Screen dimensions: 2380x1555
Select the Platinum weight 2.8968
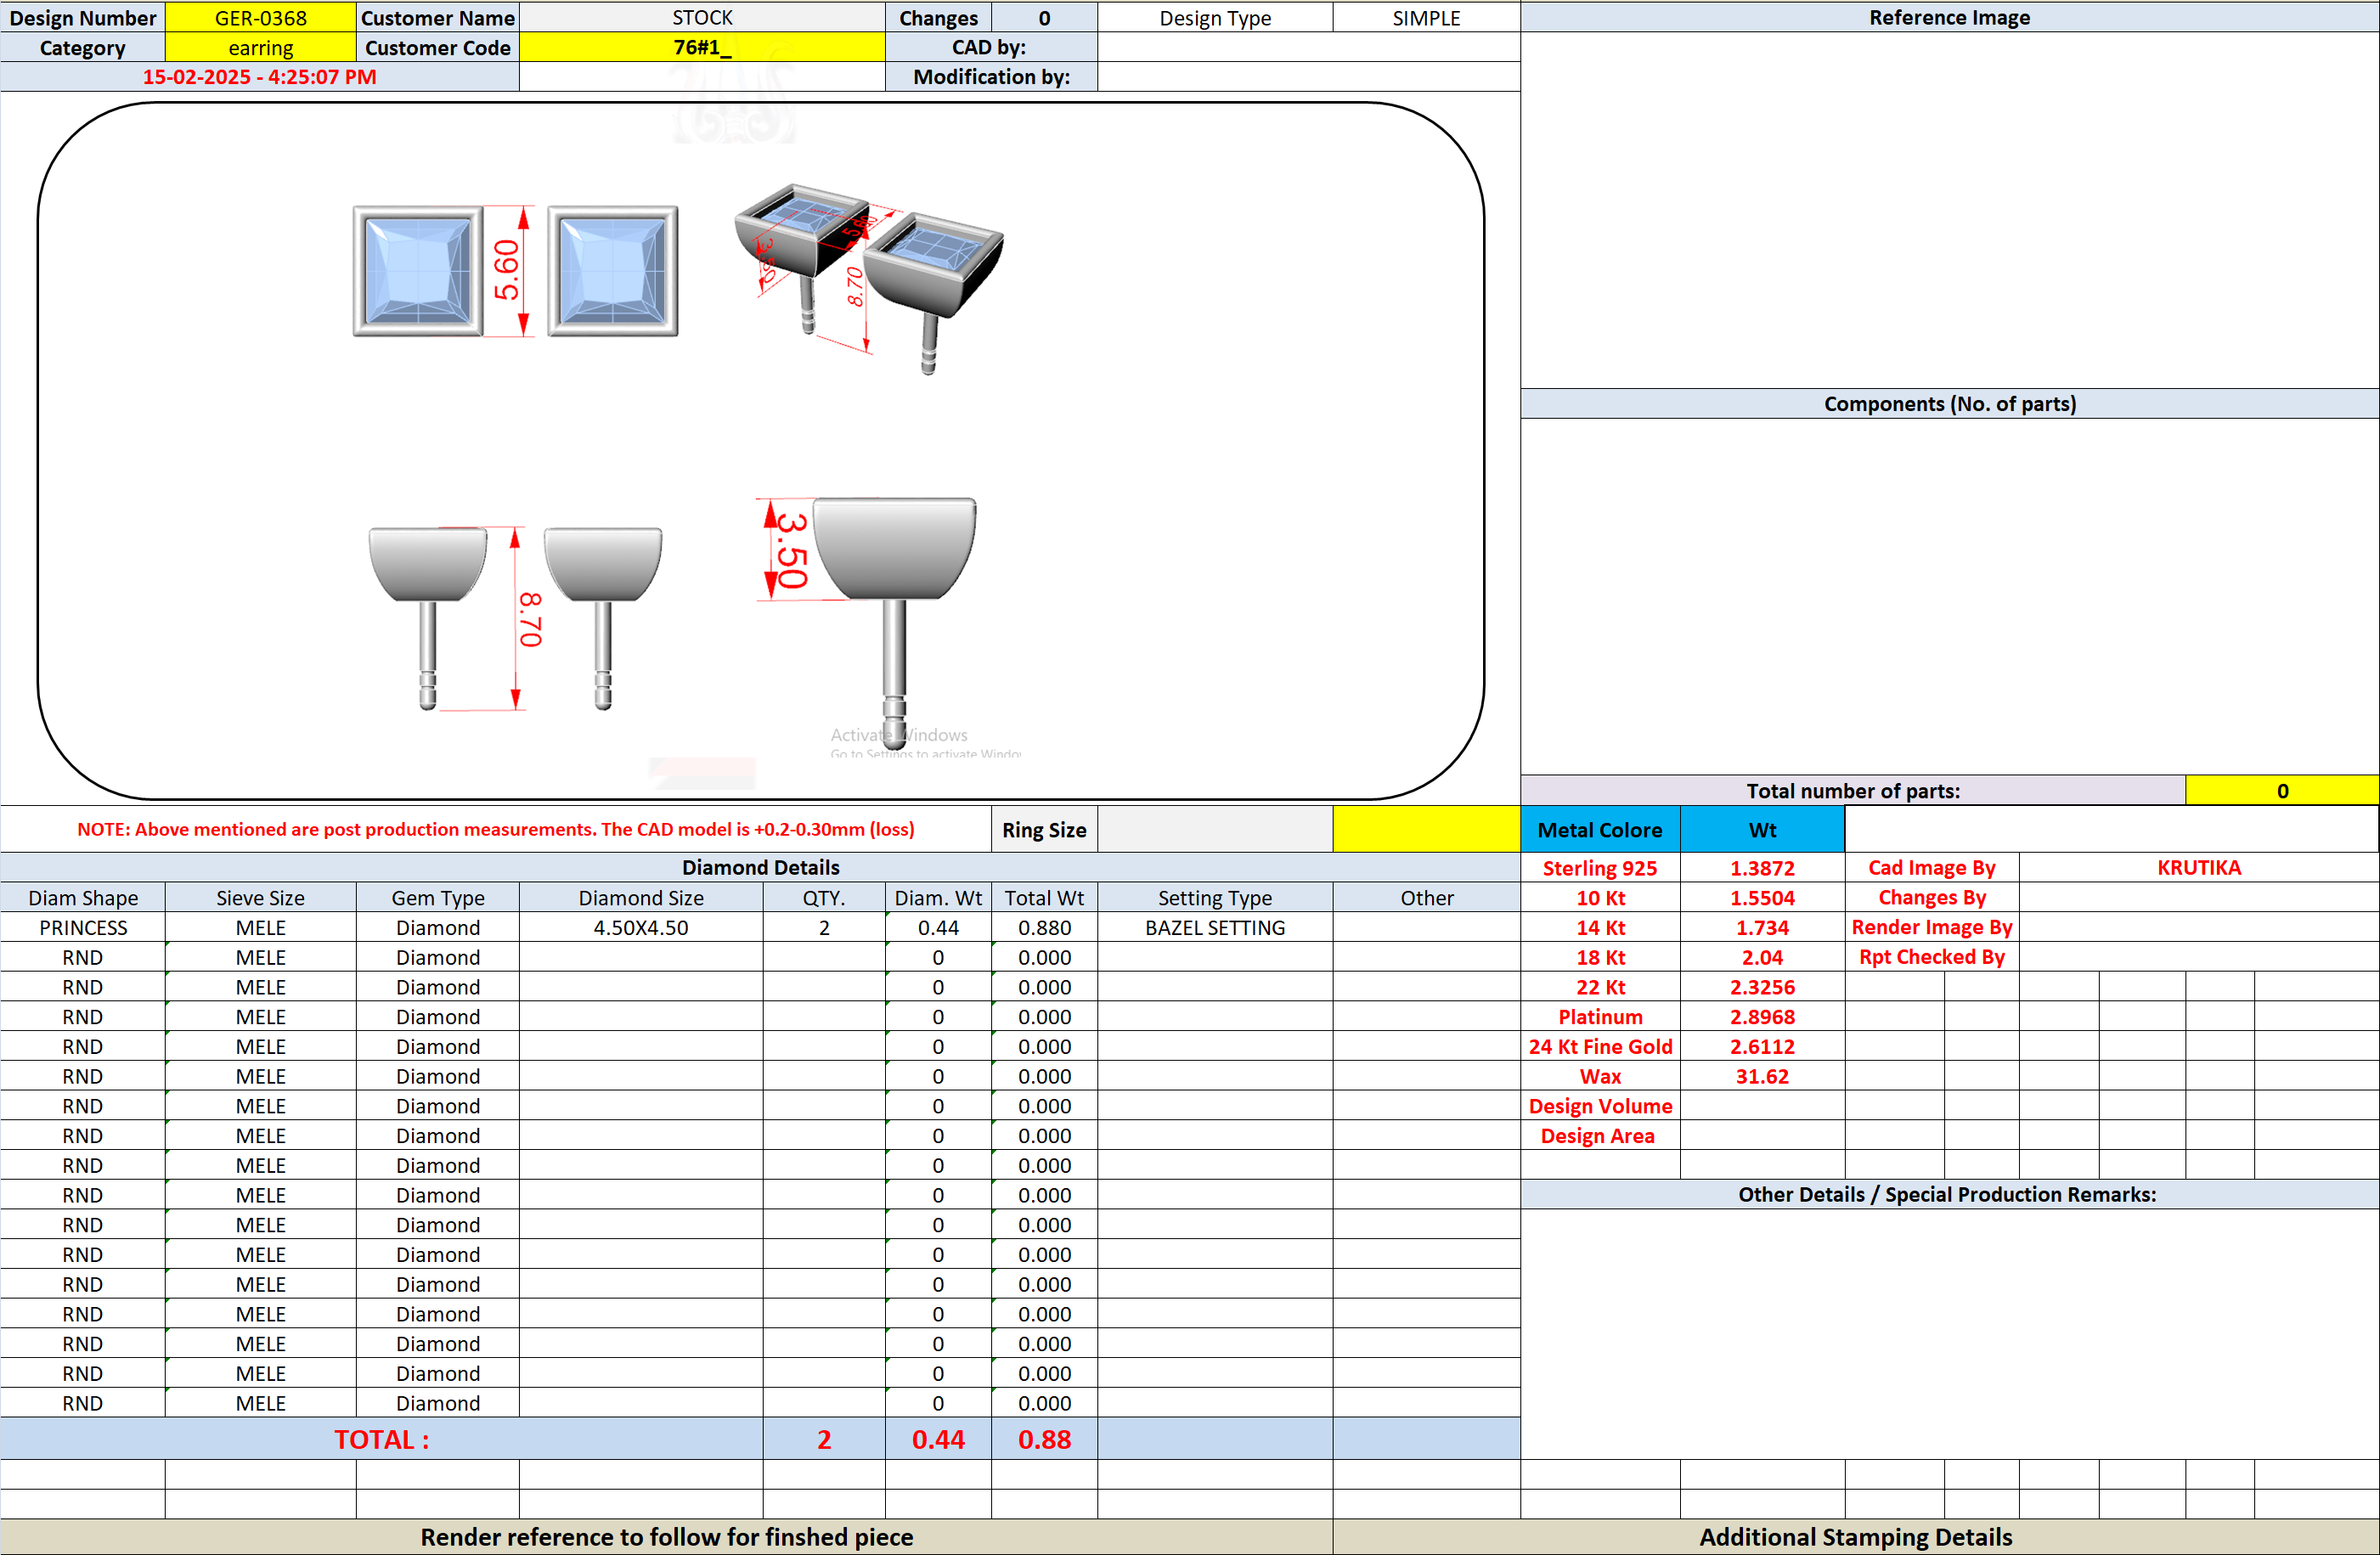click(1762, 1016)
